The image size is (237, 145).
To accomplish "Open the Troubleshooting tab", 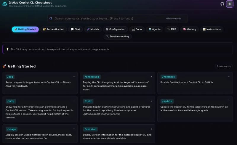I will [x=118, y=37].
